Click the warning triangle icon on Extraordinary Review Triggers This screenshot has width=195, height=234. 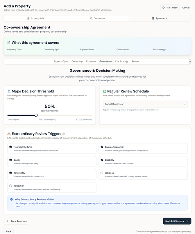click(9, 134)
